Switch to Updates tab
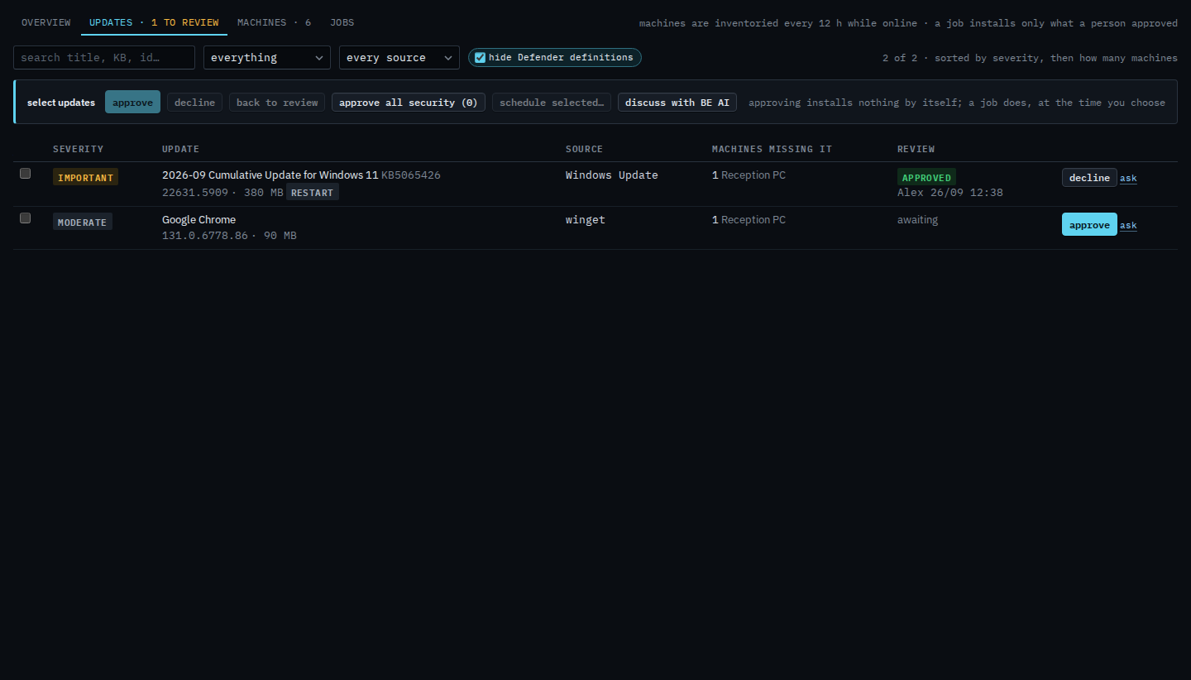The height and width of the screenshot is (680, 1191). (x=154, y=22)
